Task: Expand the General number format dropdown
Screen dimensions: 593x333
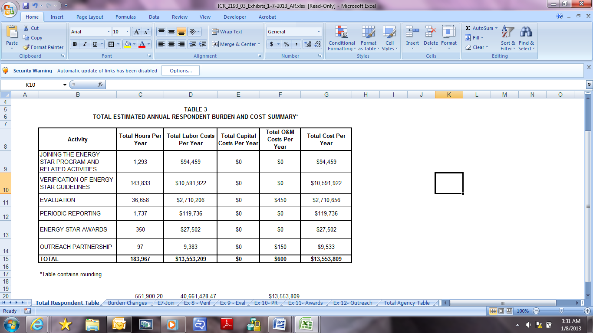Action: point(319,32)
